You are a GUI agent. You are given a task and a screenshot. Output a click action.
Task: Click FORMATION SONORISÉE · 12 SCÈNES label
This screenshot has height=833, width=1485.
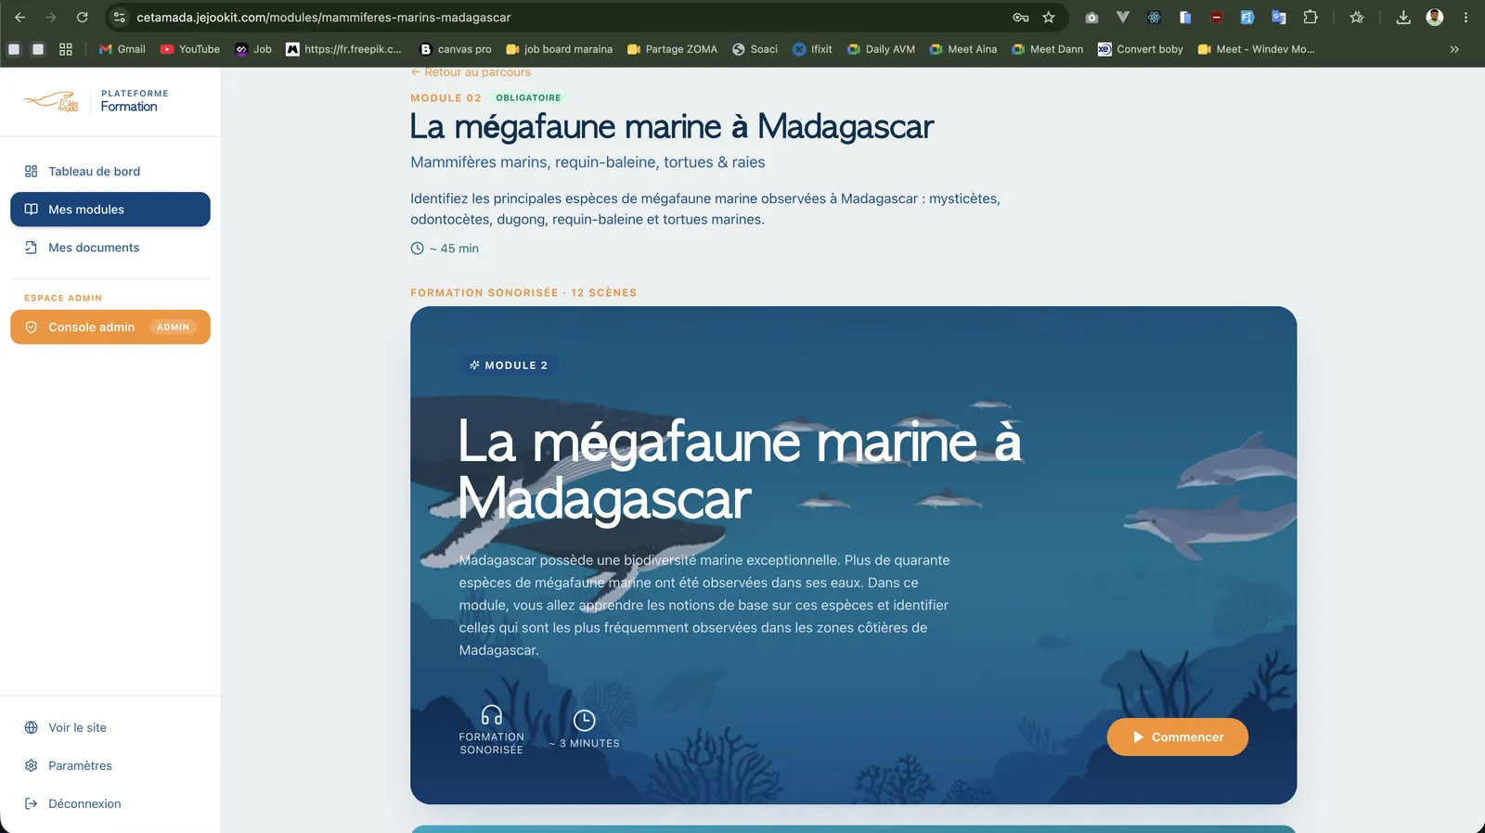[x=523, y=293]
